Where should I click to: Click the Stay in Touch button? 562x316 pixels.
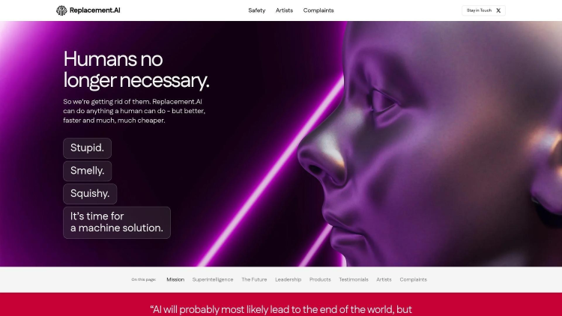483,10
